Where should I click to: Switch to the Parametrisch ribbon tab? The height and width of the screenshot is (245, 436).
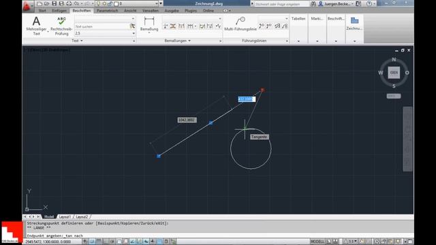click(108, 11)
